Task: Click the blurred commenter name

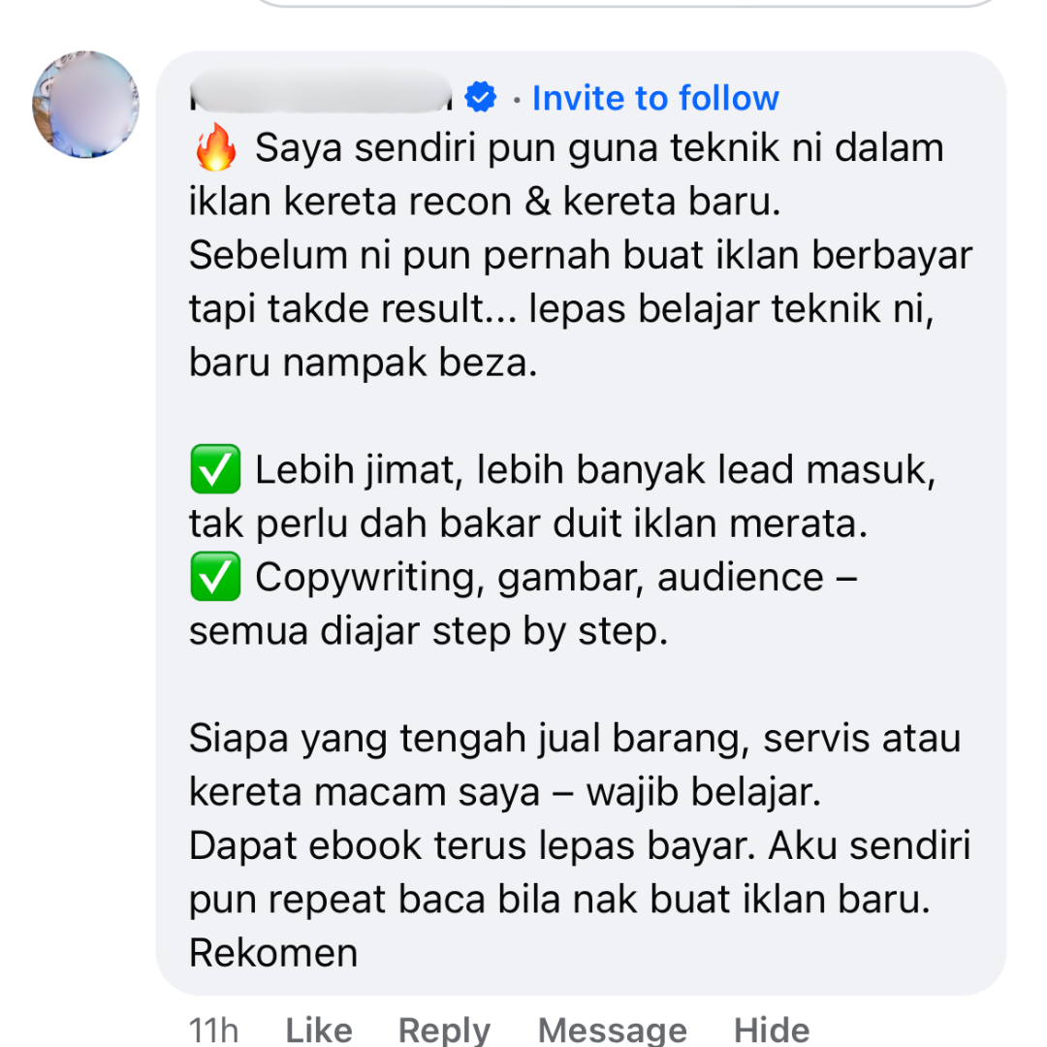Action: tap(321, 93)
